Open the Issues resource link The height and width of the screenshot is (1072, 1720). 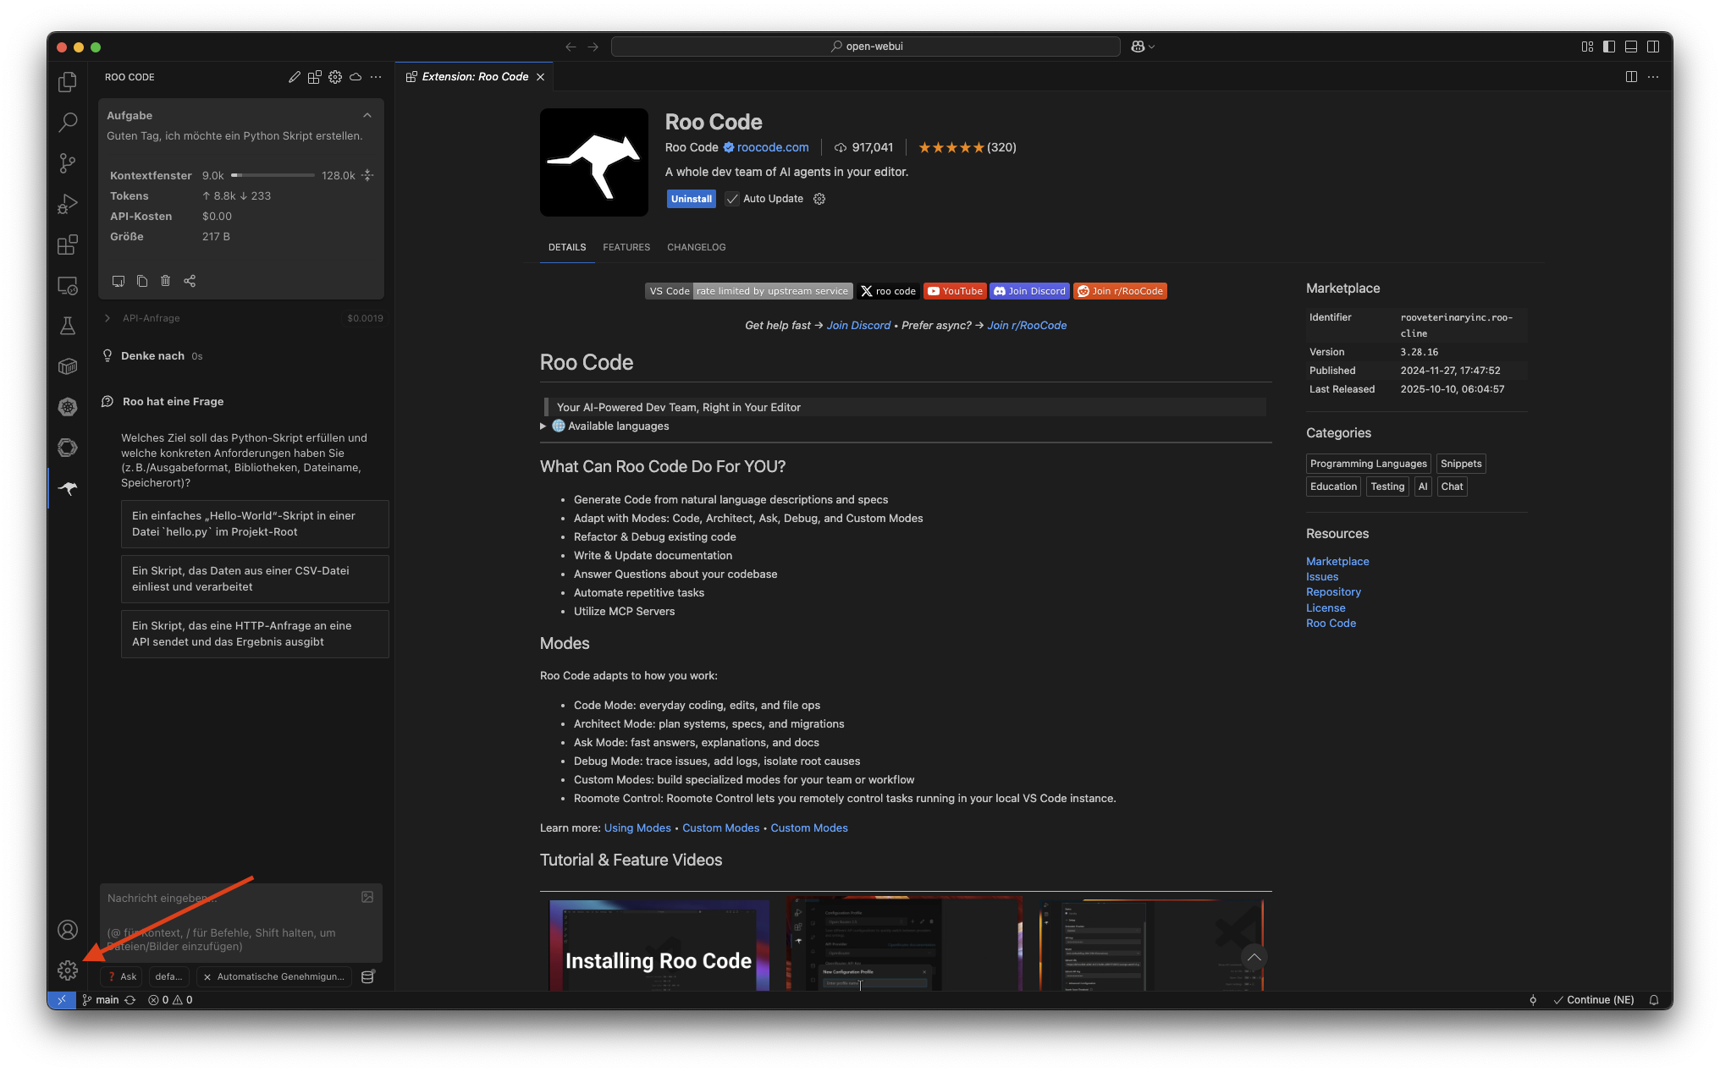coord(1322,577)
